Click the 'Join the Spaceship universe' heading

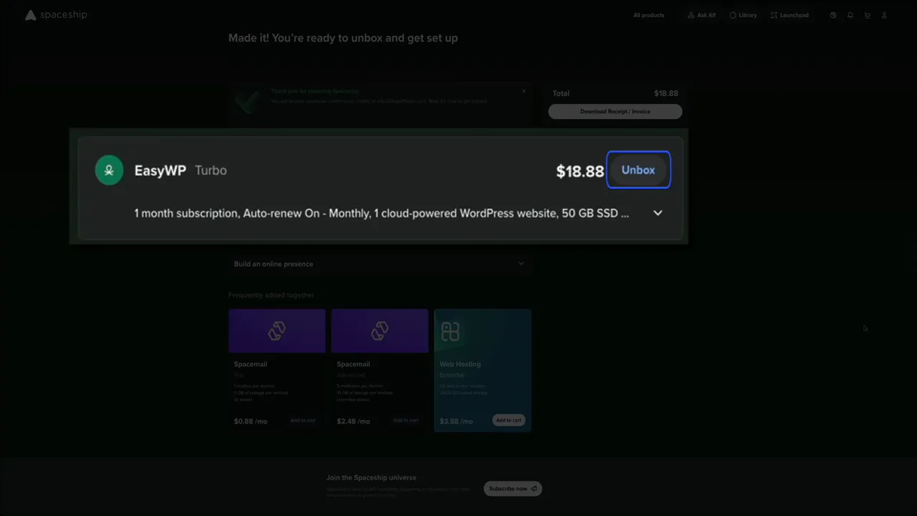[x=371, y=477]
